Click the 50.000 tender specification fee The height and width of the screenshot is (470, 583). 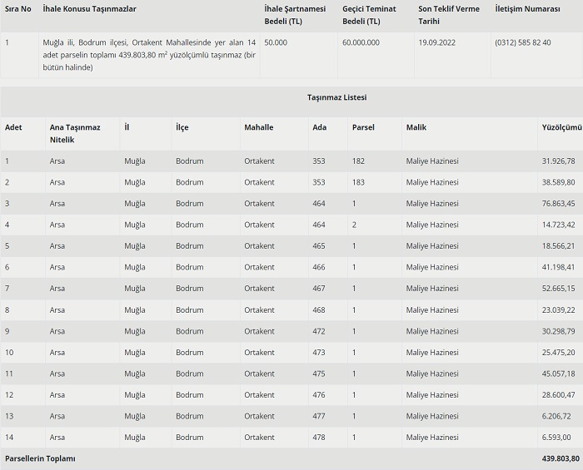[277, 42]
